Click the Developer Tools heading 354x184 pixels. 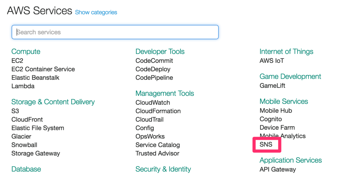(160, 52)
